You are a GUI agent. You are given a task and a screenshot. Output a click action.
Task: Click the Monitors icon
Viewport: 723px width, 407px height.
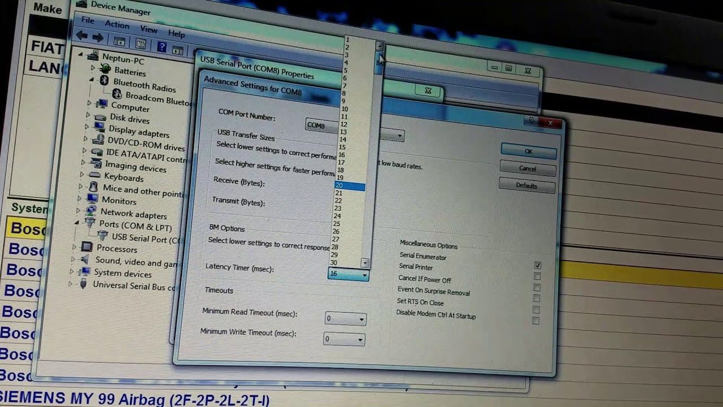[92, 199]
